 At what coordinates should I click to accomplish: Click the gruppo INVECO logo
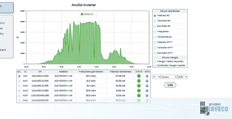[214, 109]
